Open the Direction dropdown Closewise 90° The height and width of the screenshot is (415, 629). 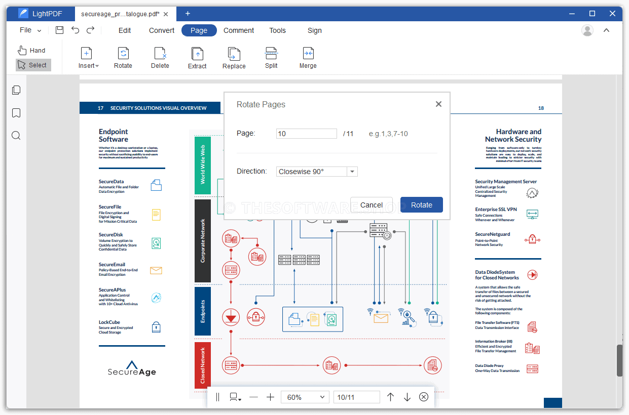pyautogui.click(x=317, y=172)
